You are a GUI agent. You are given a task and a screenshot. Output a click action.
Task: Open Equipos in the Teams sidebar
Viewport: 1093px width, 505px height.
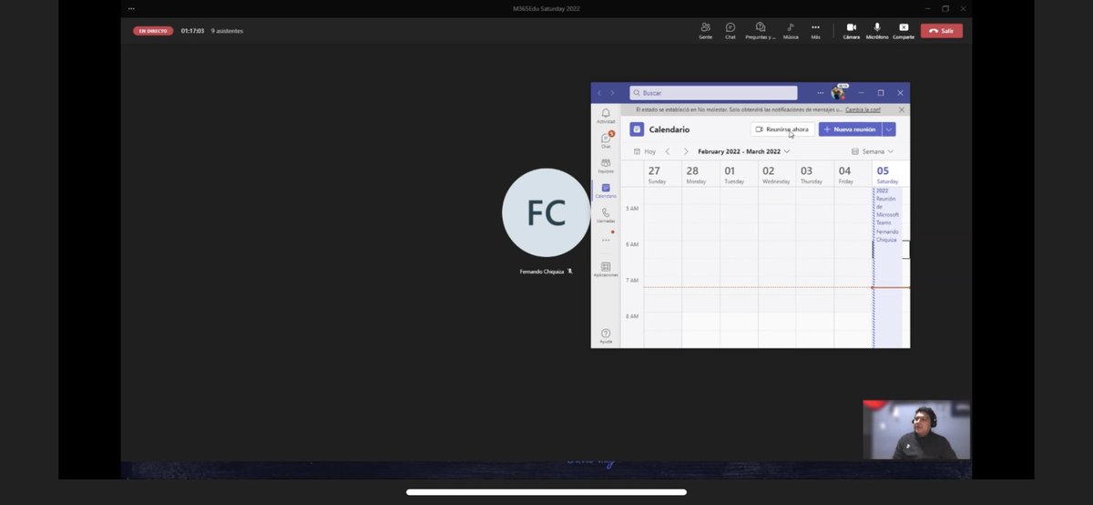pyautogui.click(x=606, y=165)
